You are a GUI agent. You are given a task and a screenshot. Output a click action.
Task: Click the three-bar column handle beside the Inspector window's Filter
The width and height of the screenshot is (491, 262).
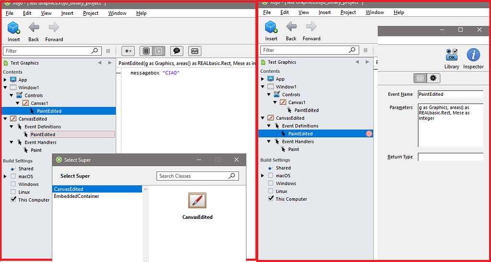[365, 50]
